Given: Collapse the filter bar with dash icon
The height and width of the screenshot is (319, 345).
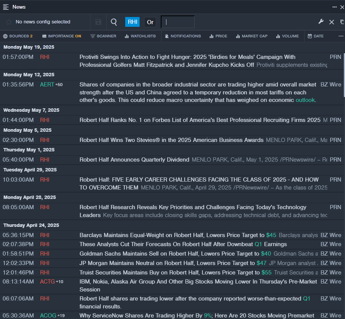Looking at the screenshot, I should click(341, 36).
